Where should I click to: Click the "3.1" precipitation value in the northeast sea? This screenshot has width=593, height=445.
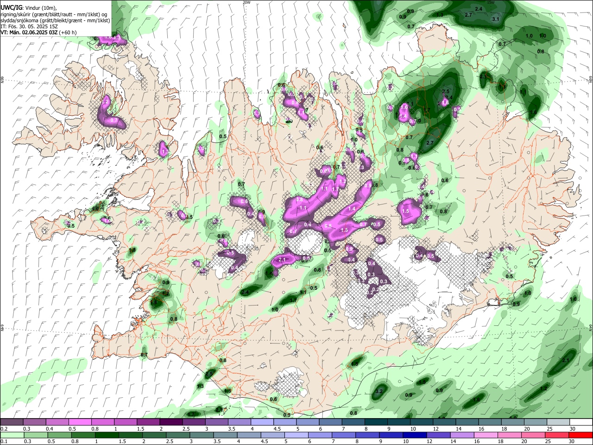click(x=496, y=19)
